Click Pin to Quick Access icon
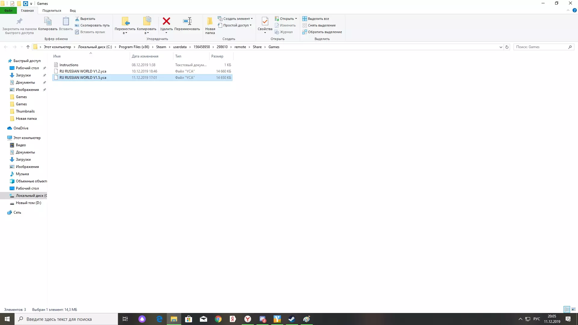 click(x=19, y=21)
